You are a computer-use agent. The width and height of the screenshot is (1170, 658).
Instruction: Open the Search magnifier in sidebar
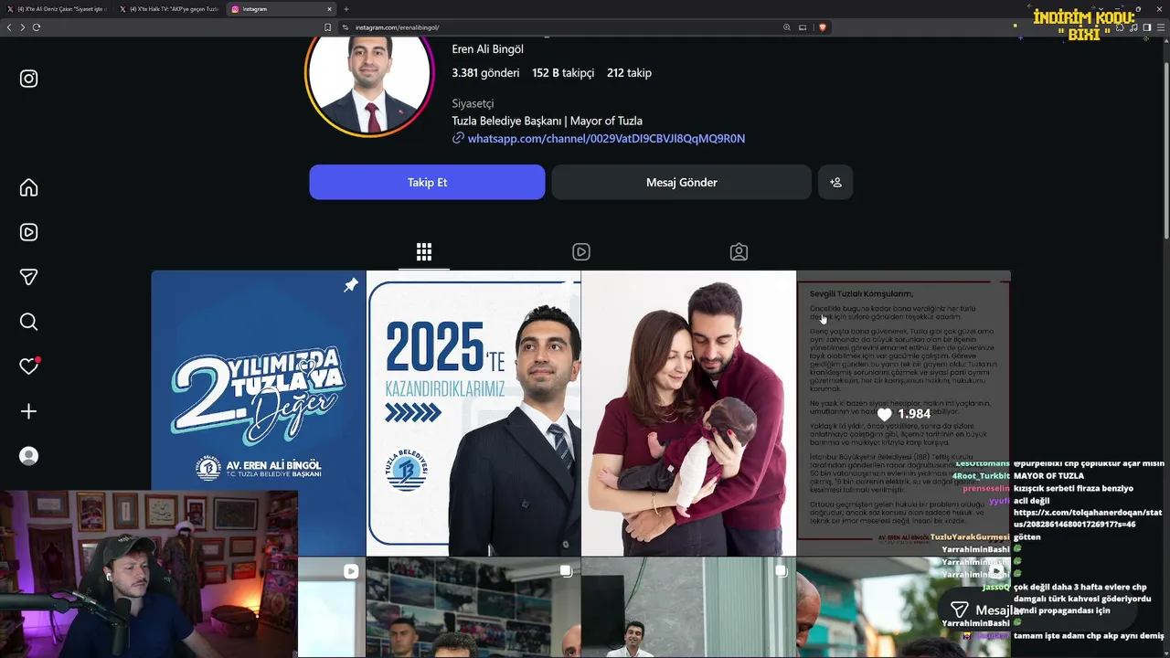coord(29,322)
